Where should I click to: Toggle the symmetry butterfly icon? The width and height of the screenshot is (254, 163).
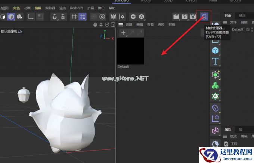(114, 17)
